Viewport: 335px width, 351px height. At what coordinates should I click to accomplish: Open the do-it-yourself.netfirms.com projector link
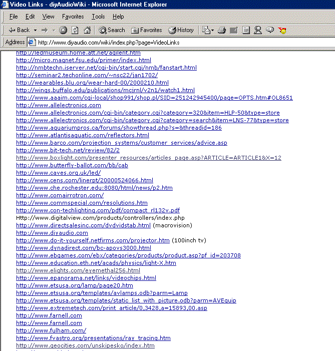pos(93,240)
